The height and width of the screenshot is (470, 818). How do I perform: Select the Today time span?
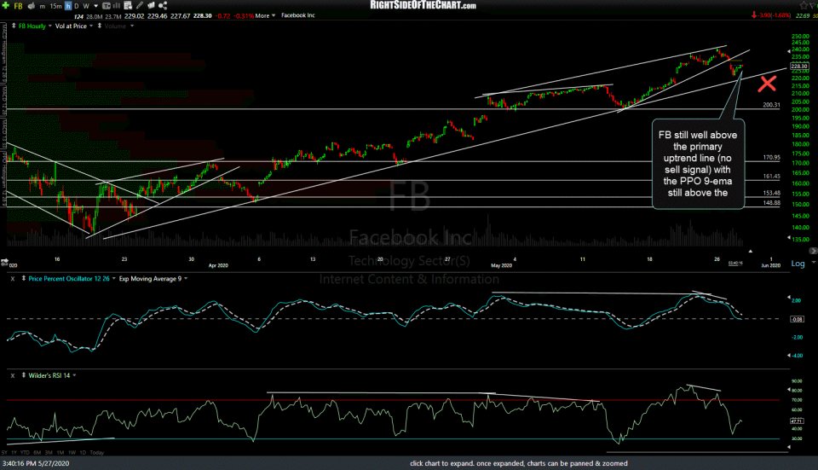point(96,453)
